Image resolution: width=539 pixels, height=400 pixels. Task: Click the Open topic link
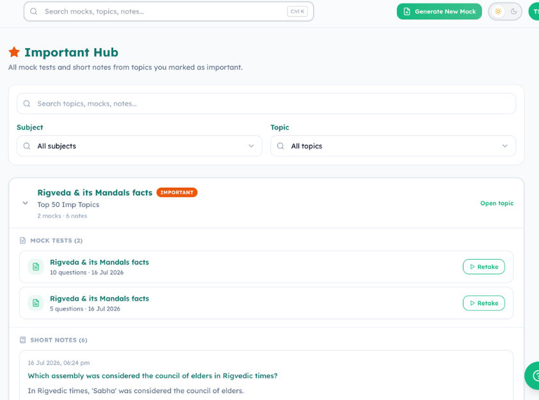497,203
